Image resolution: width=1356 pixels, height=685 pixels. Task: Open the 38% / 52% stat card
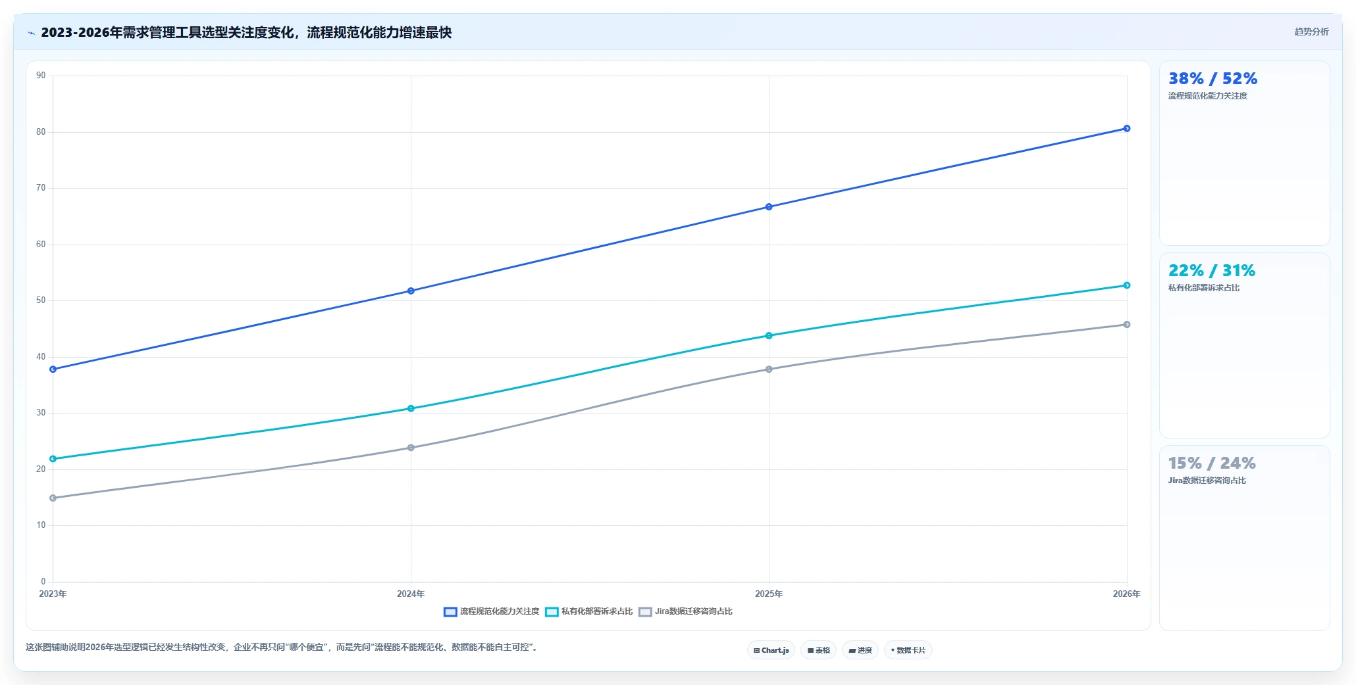pyautogui.click(x=1244, y=153)
